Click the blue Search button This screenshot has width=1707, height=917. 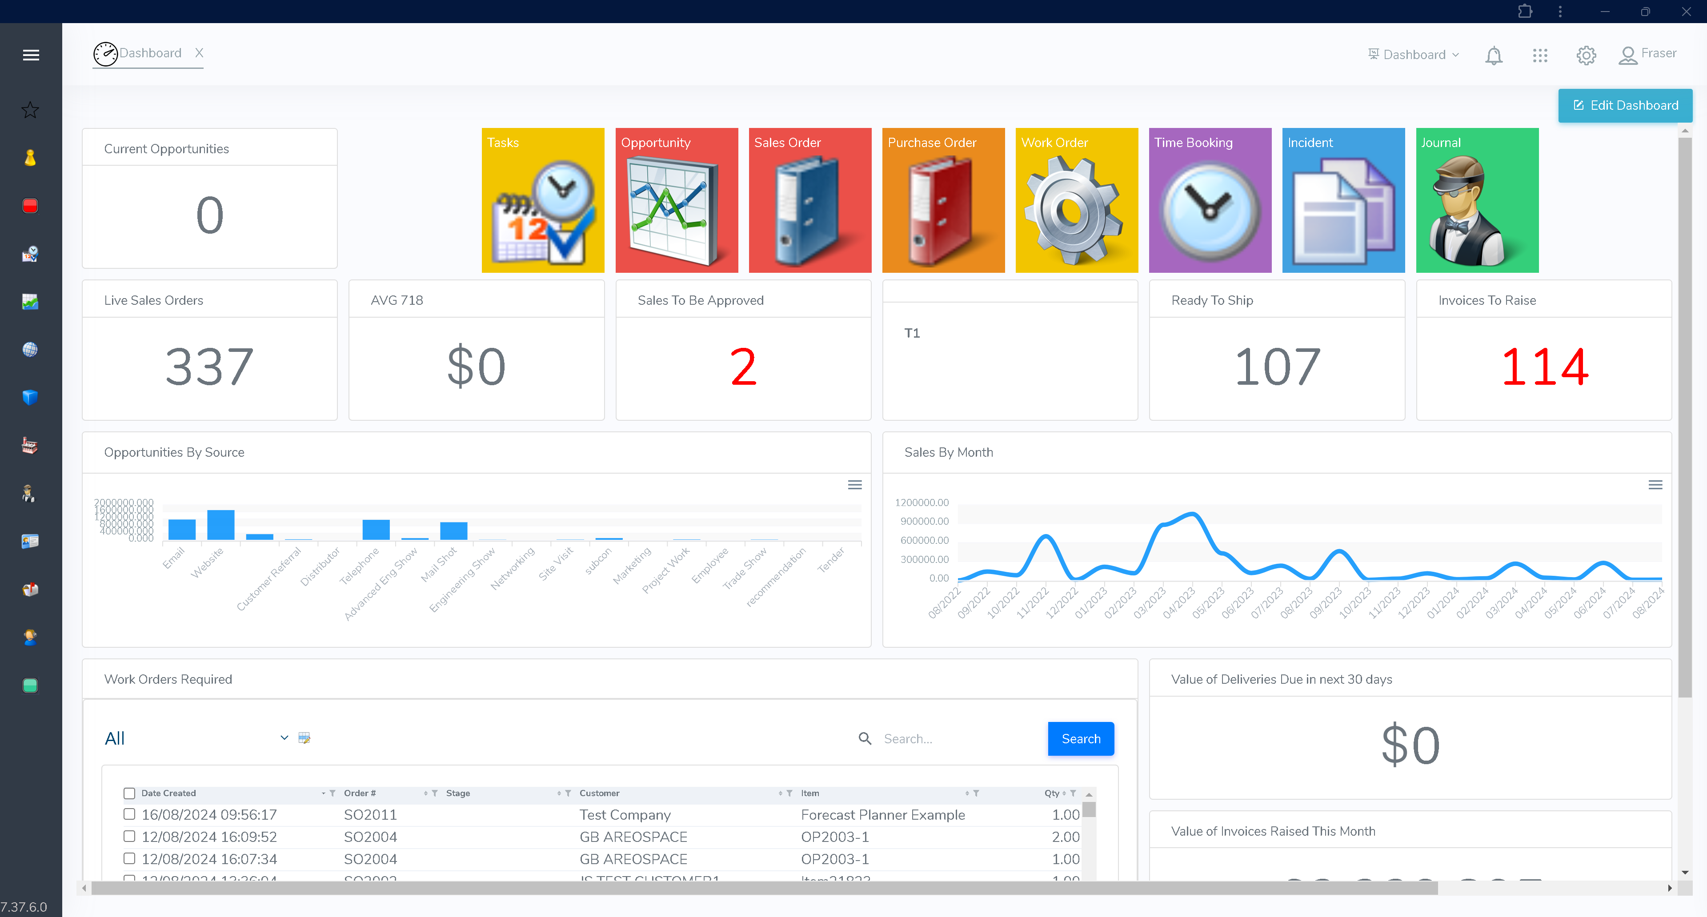[1081, 739]
